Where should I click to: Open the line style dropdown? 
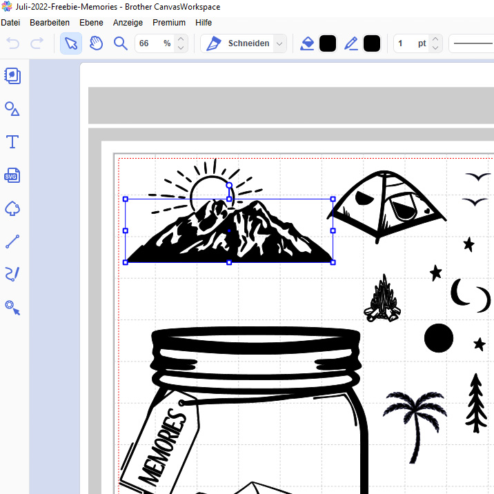pos(472,43)
